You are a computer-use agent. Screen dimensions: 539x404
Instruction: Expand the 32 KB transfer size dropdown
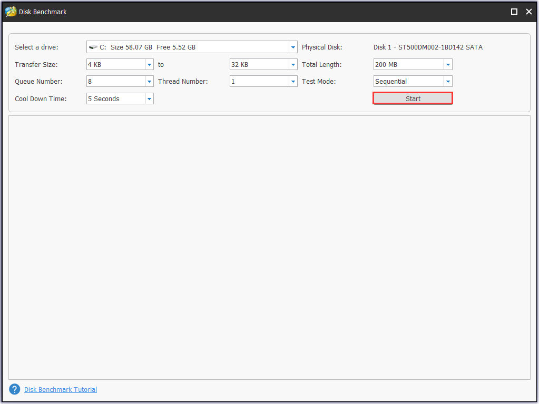(293, 64)
